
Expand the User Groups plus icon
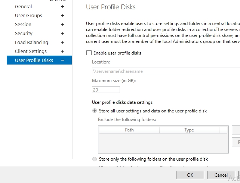[x=63, y=15]
